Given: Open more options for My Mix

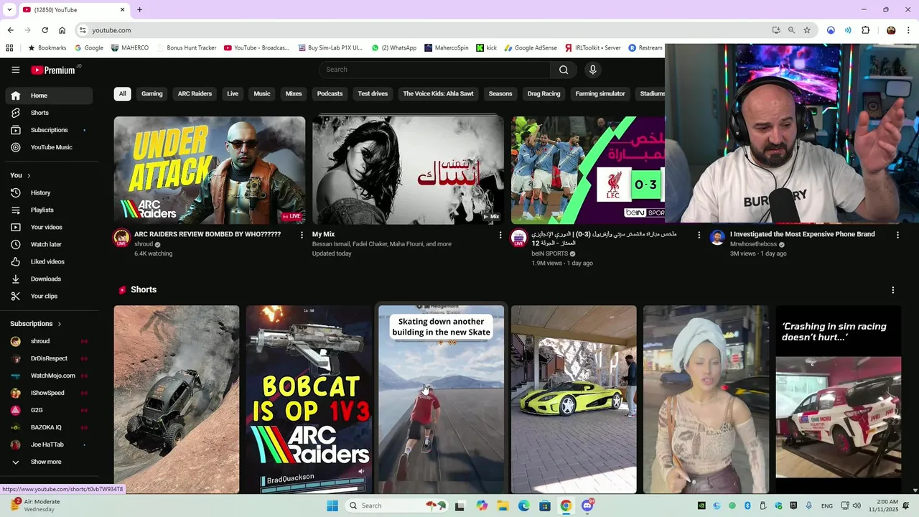Looking at the screenshot, I should (500, 235).
